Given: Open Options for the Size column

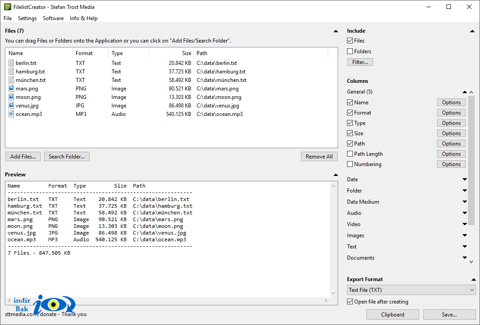Looking at the screenshot, I should pos(451,133).
